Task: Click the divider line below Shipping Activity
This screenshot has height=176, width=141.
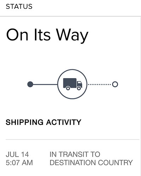Action: click(x=73, y=140)
